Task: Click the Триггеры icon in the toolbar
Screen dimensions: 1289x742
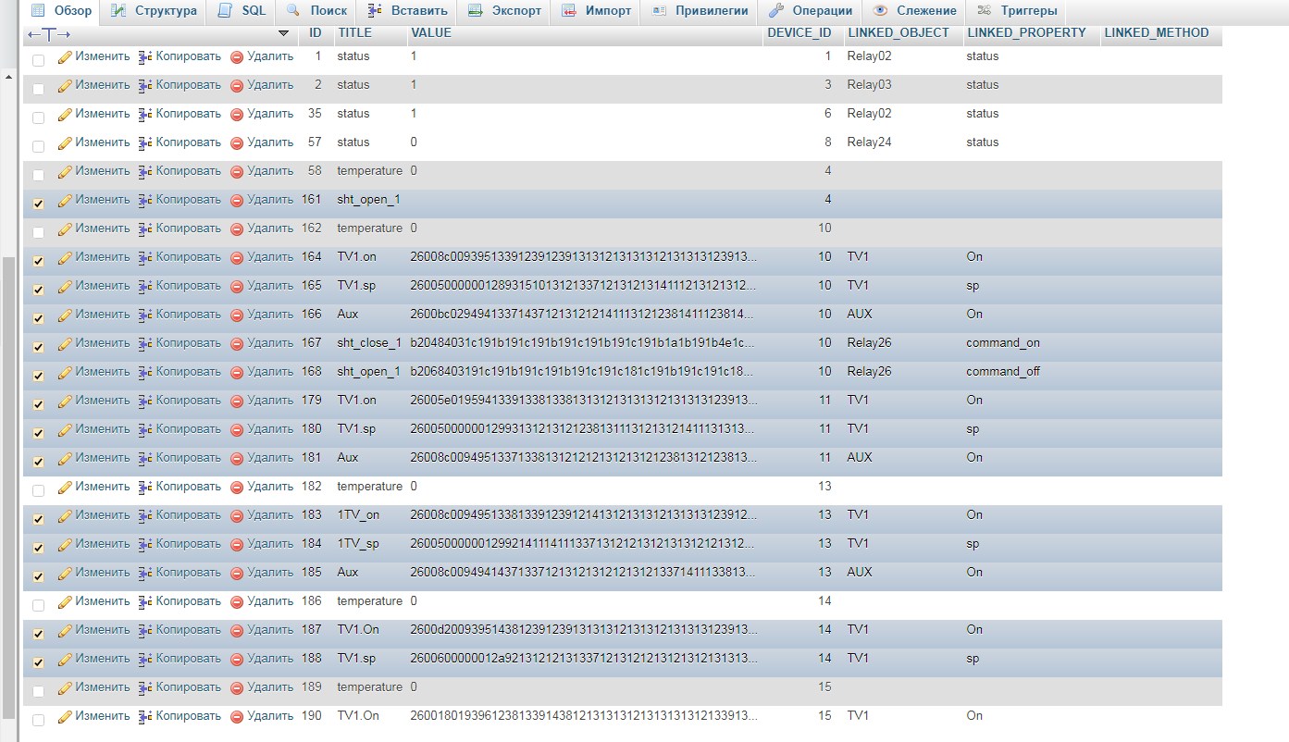Action: 984,11
